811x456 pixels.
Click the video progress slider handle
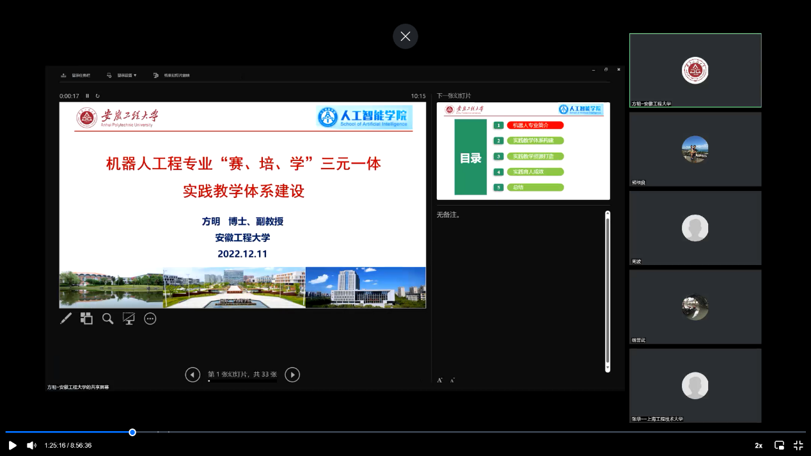coord(132,432)
